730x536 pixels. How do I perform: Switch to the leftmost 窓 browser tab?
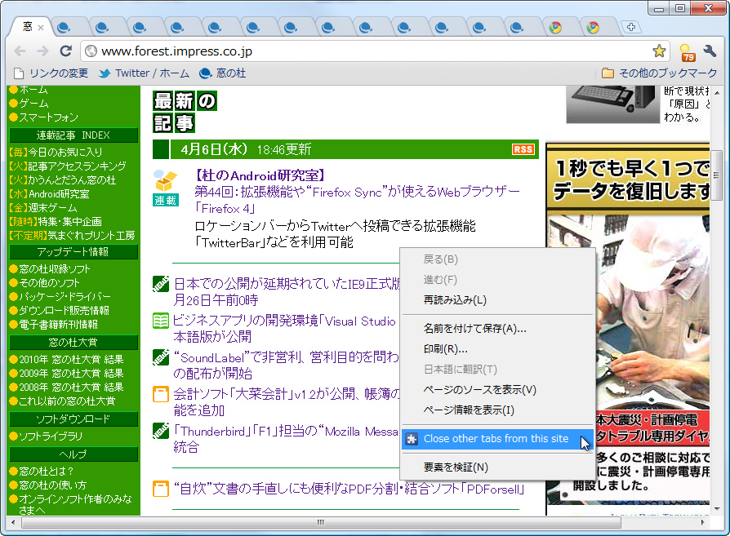(29, 26)
